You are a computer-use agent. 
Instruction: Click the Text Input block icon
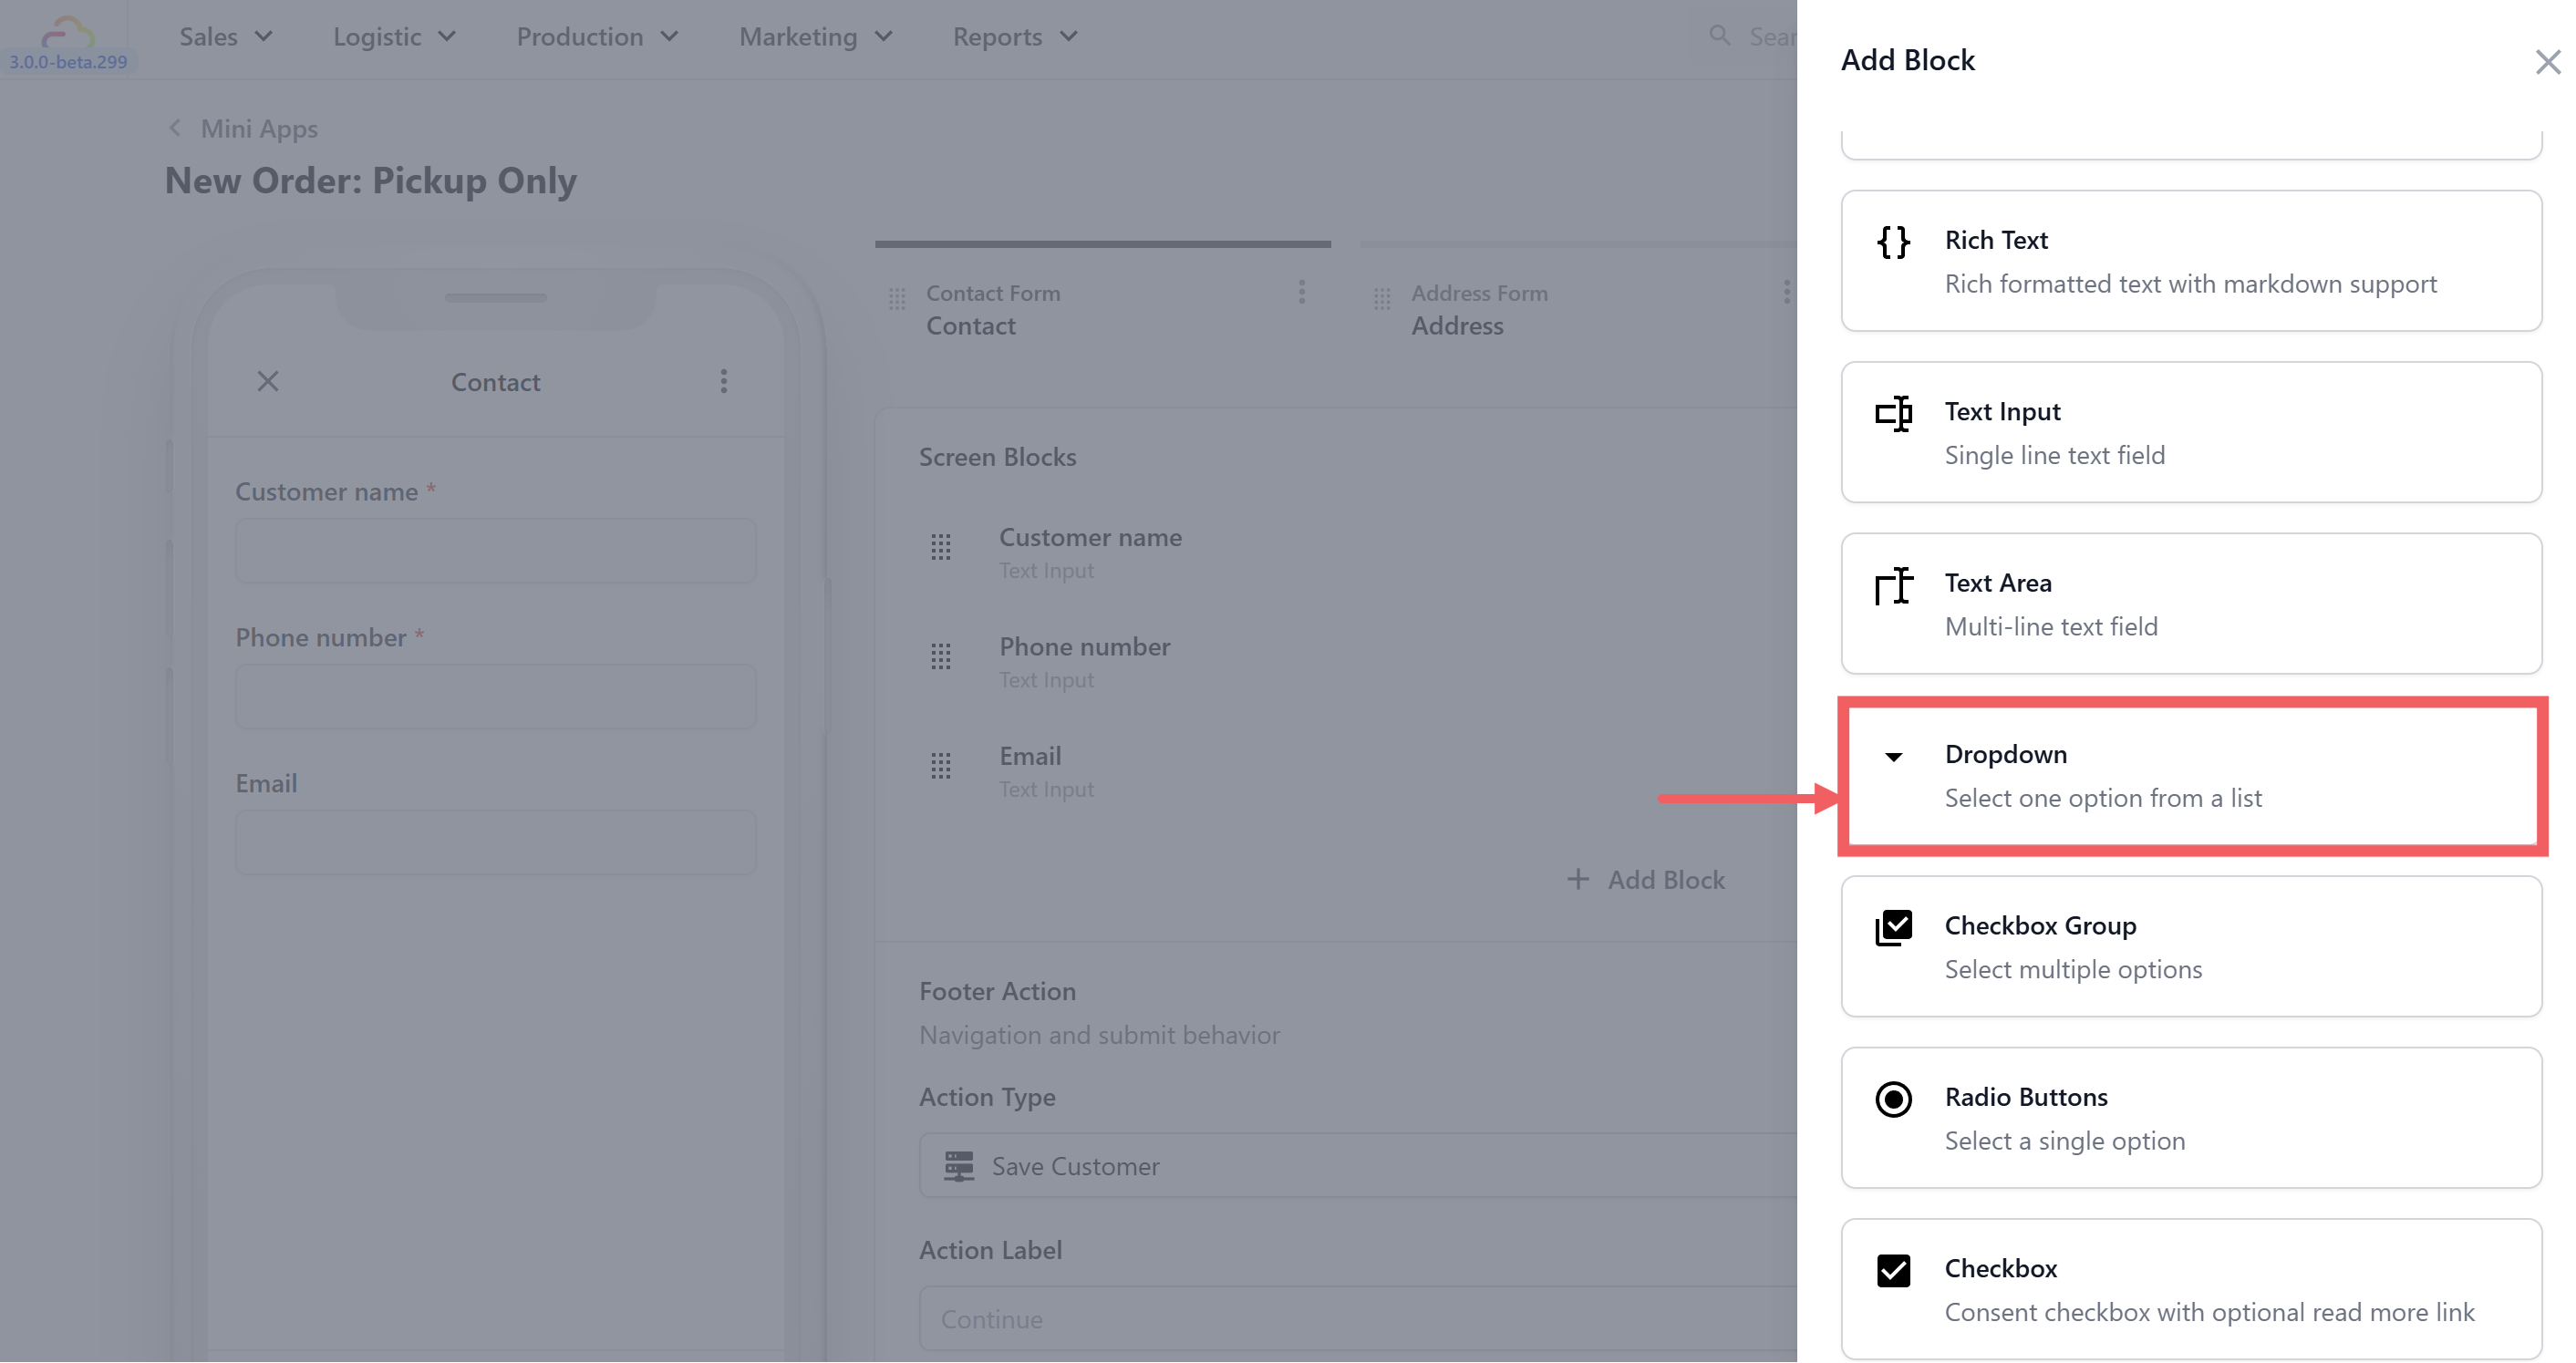[x=1893, y=413]
